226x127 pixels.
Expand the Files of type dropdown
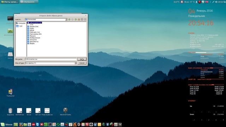click(x=75, y=63)
